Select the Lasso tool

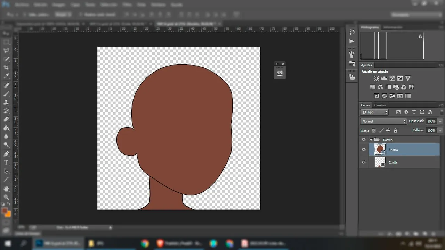click(x=6, y=51)
